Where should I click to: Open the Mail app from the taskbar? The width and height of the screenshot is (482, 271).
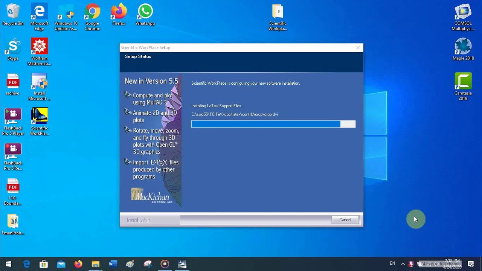(61, 264)
